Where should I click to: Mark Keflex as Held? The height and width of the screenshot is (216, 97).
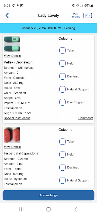pos(63,63)
